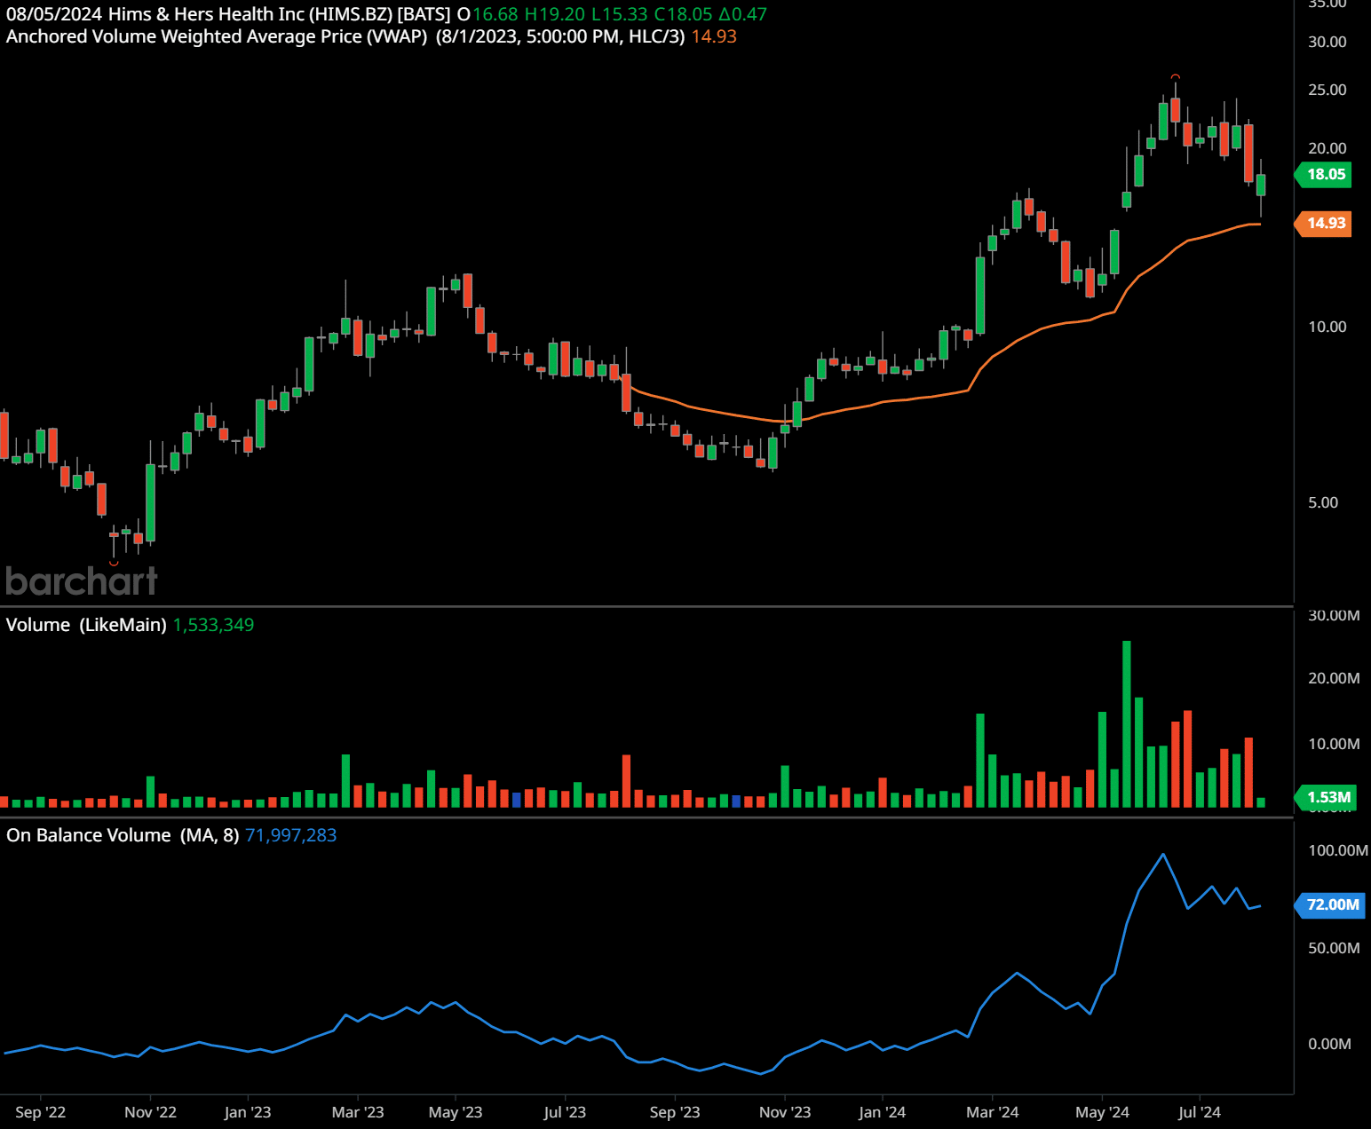The image size is (1371, 1129).
Task: Click the 71,997,283 OBV value
Action: 290,835
